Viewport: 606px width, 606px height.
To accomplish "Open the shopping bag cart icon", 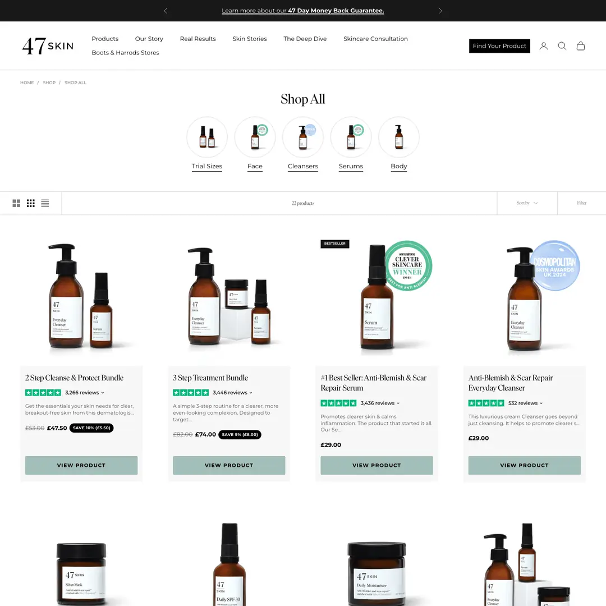I will [x=581, y=46].
